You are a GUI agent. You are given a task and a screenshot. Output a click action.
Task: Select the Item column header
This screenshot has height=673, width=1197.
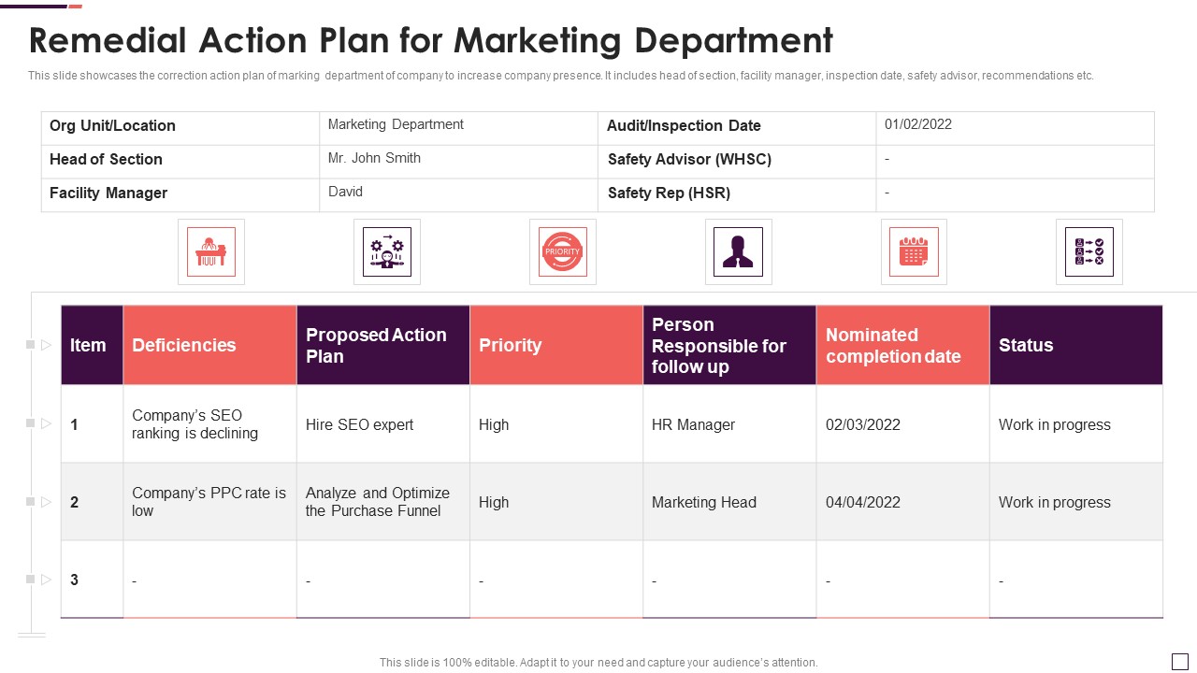click(x=92, y=345)
